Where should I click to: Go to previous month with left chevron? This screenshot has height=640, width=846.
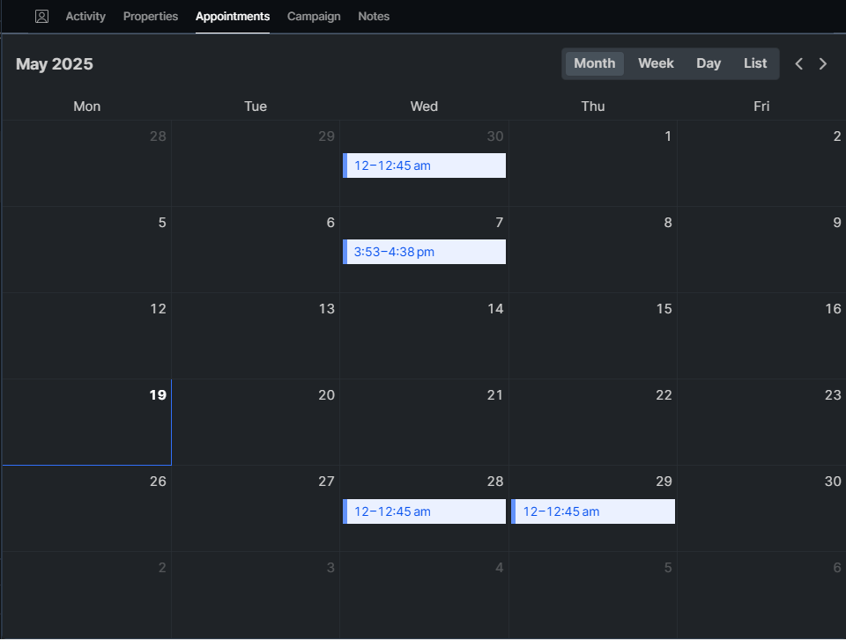(x=799, y=63)
